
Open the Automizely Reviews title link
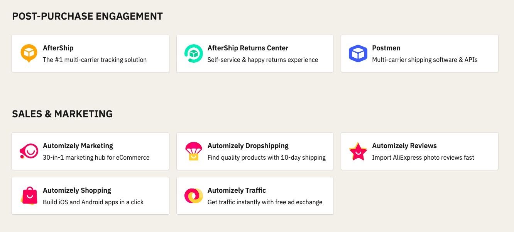tap(404, 146)
